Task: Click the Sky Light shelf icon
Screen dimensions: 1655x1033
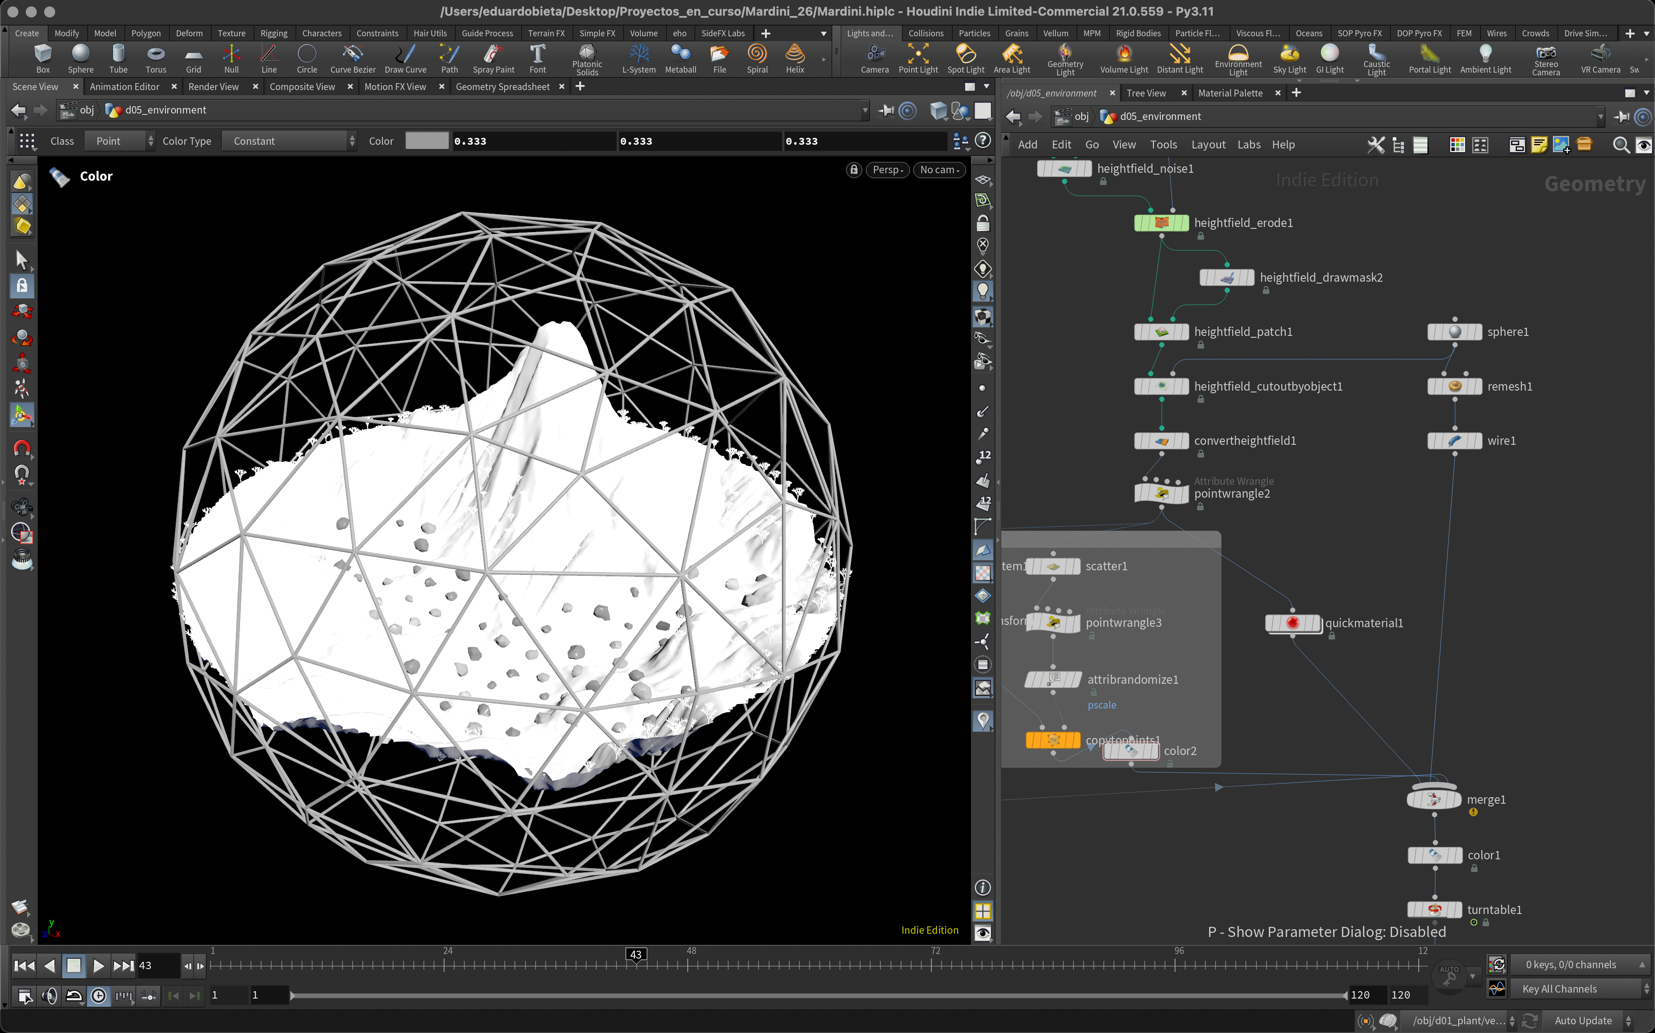Action: pyautogui.click(x=1289, y=58)
